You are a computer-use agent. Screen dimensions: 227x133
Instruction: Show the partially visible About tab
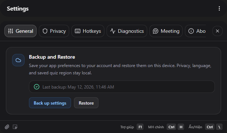point(196,31)
